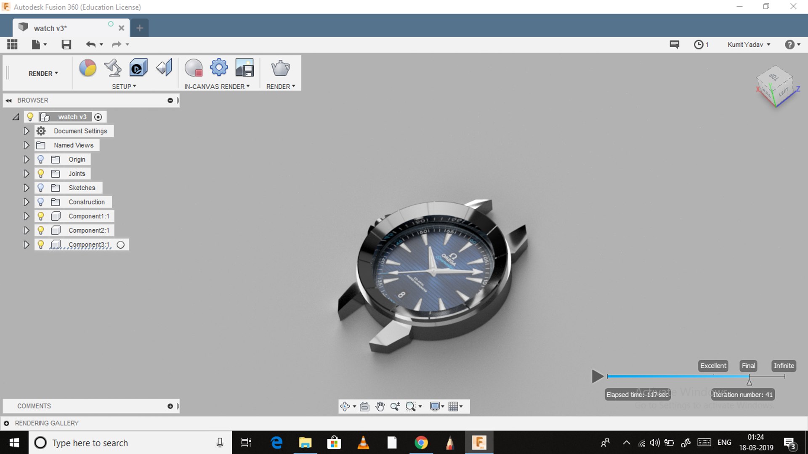Set render quality to Final

[748, 366]
